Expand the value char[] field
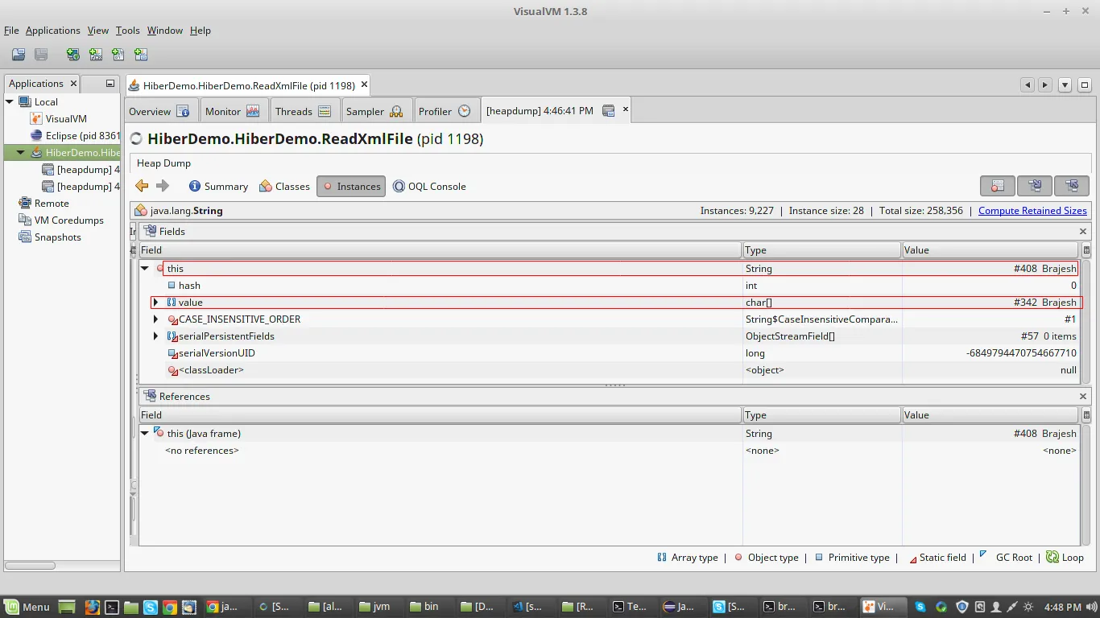This screenshot has height=618, width=1100. tap(156, 303)
